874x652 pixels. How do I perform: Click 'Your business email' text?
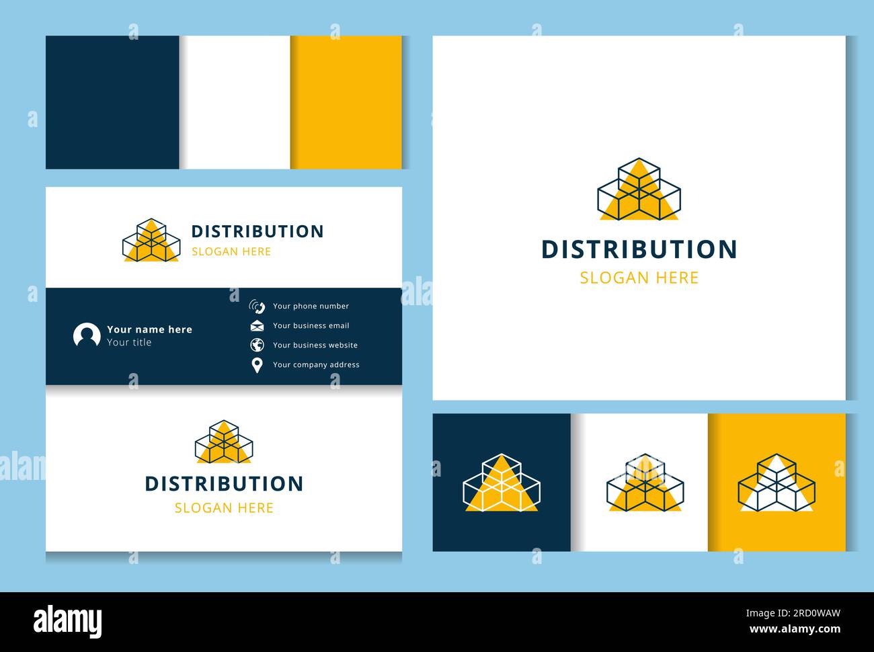tap(311, 326)
